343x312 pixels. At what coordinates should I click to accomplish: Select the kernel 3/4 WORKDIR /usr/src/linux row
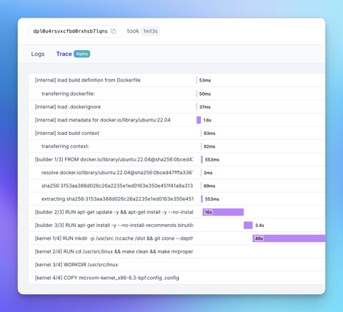tap(177, 265)
